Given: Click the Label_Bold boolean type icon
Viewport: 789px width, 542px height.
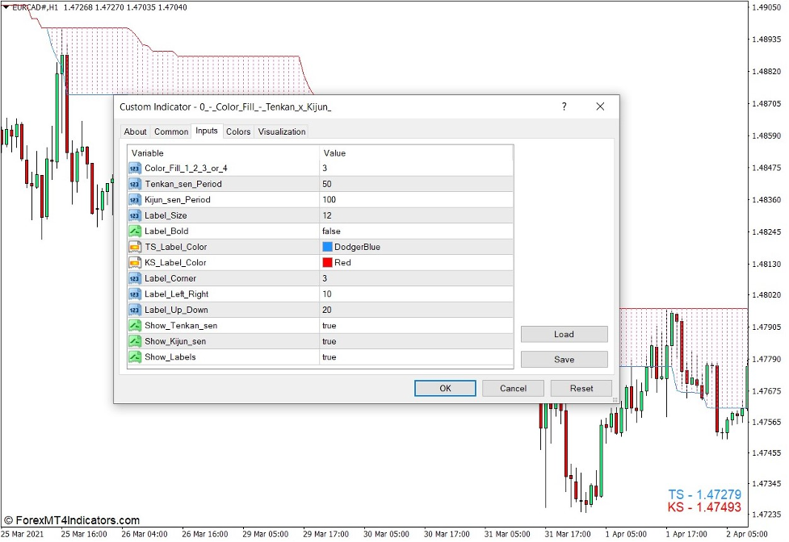Looking at the screenshot, I should point(135,231).
